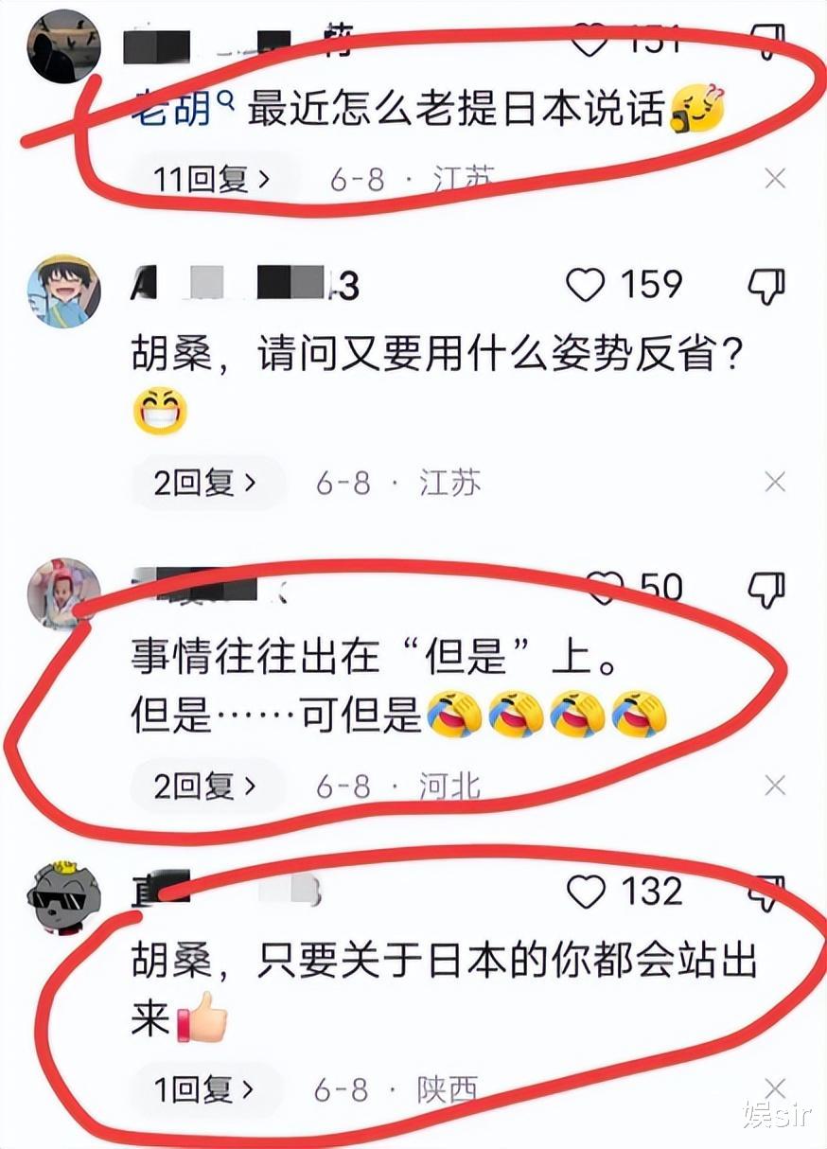
Task: Dismiss the Jiangsu comment about 姿势反省
Action: [775, 483]
